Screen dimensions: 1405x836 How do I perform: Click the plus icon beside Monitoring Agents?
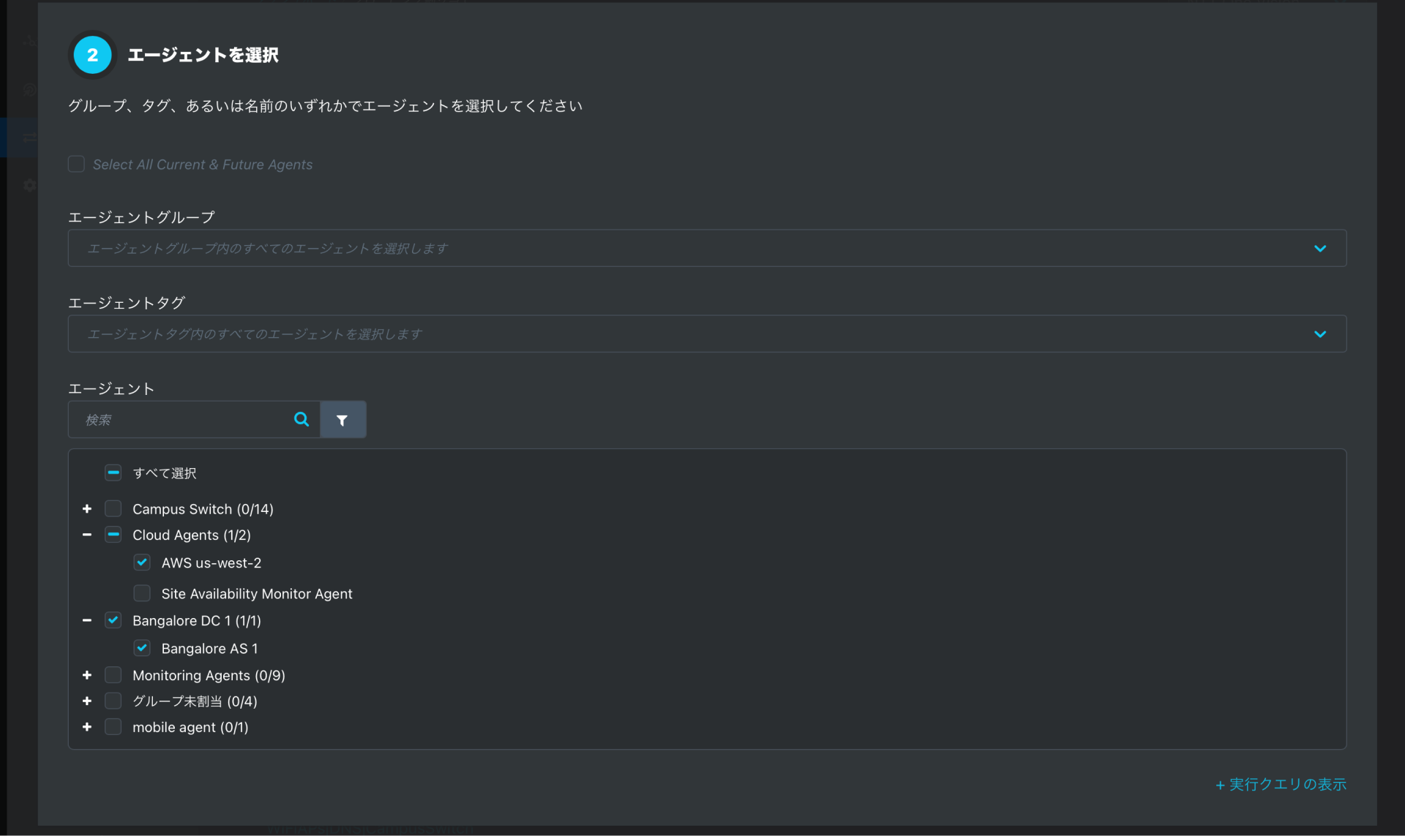tap(87, 675)
